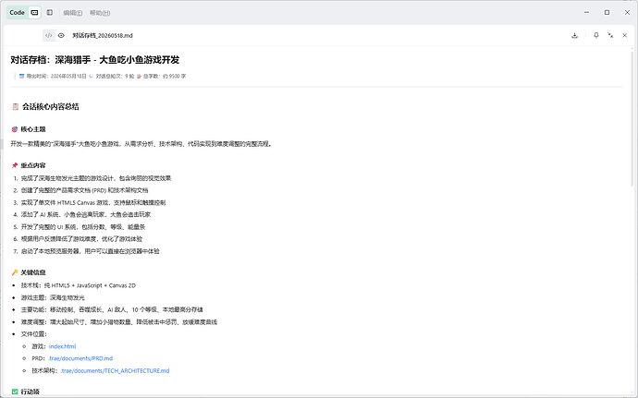Screen dimensions: 638x398
Task: Click the 重点内容 subheading
Action: (33, 165)
